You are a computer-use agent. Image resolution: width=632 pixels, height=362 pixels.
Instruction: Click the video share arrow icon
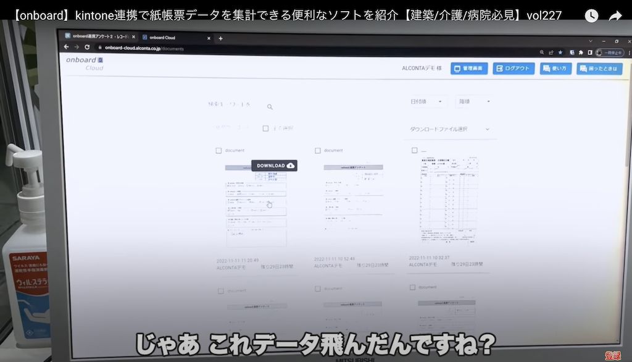pyautogui.click(x=616, y=16)
